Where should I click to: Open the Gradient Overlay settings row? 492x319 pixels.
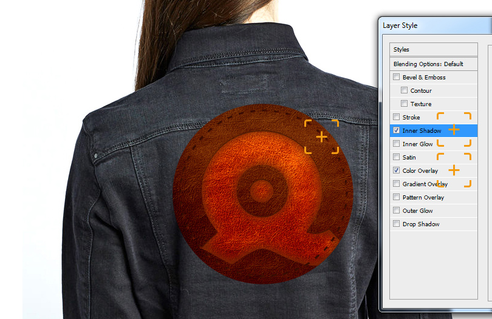(434, 184)
